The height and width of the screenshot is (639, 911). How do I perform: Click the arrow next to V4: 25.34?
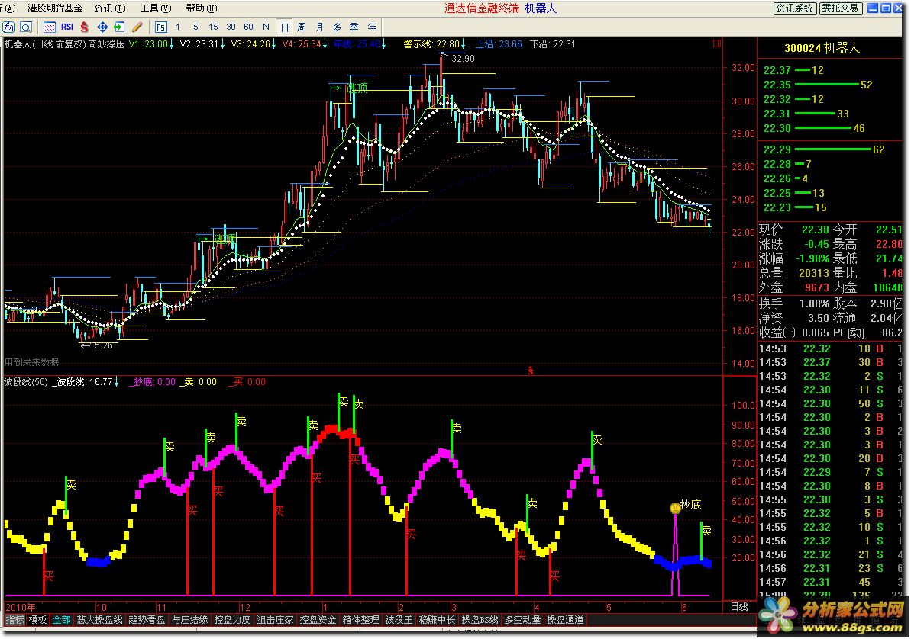[x=325, y=44]
